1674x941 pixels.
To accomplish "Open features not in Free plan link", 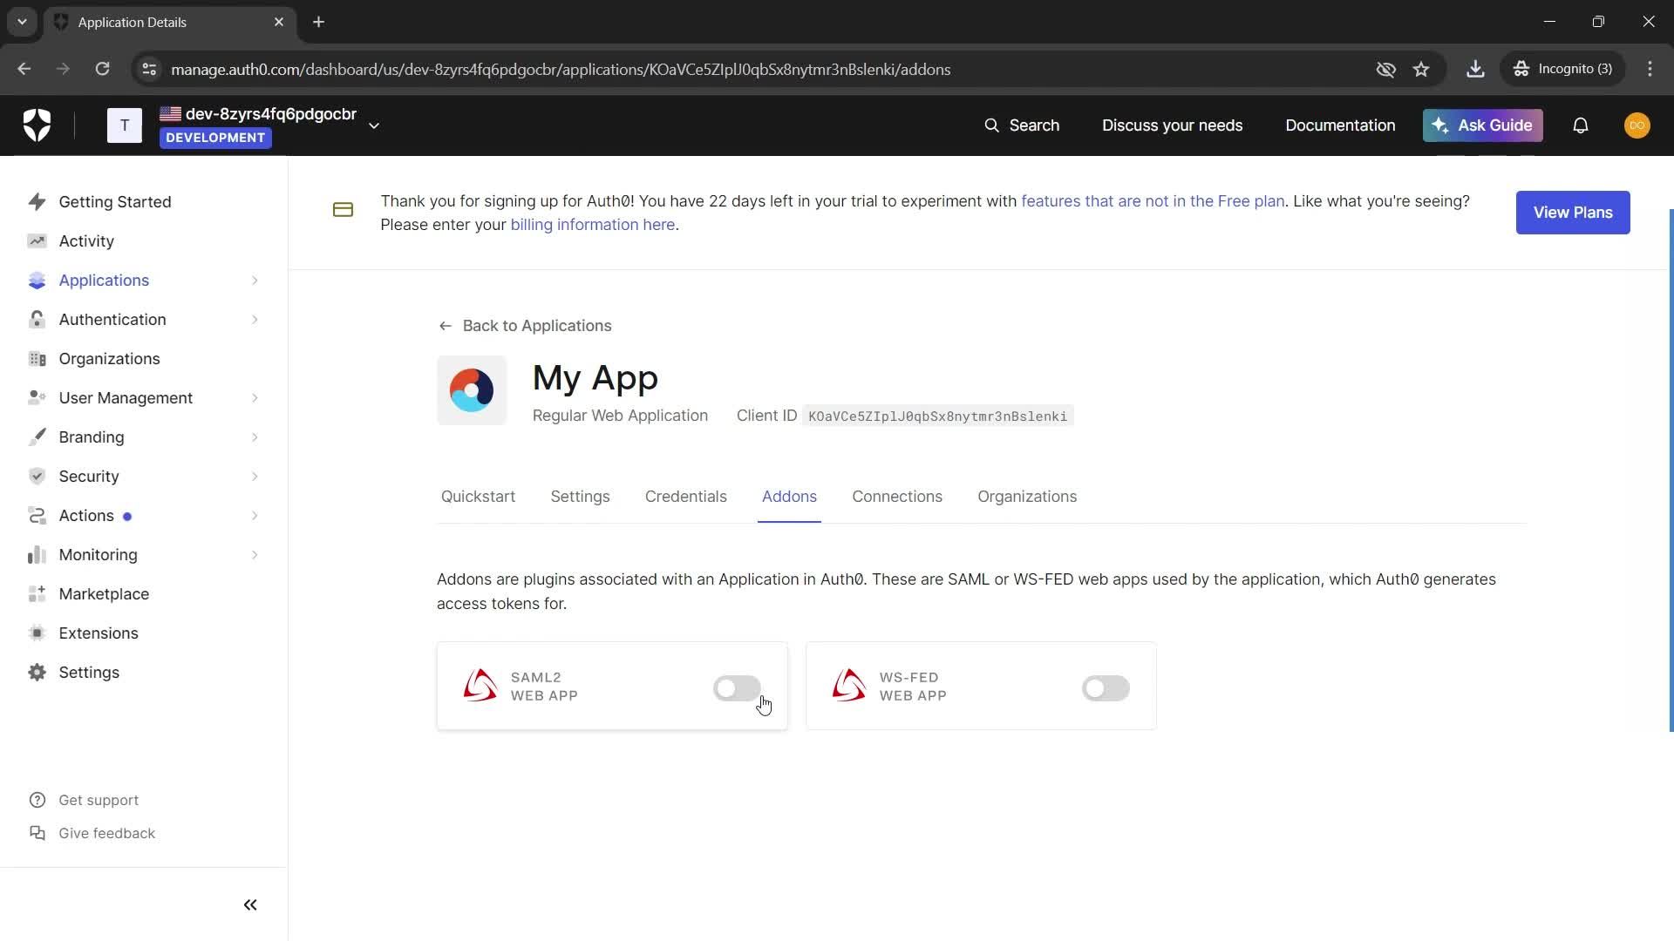I will 1153,201.
